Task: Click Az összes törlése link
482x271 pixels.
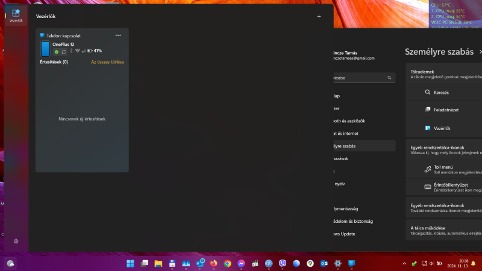Action: point(107,62)
